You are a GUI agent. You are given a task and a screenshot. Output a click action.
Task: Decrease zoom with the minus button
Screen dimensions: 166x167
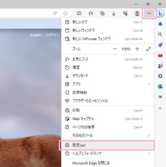pos(115,49)
